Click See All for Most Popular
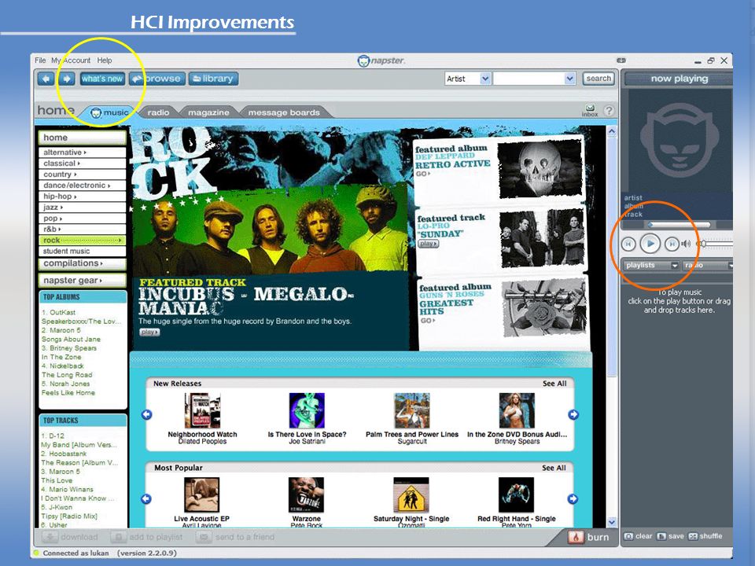This screenshot has width=755, height=566. pos(554,468)
